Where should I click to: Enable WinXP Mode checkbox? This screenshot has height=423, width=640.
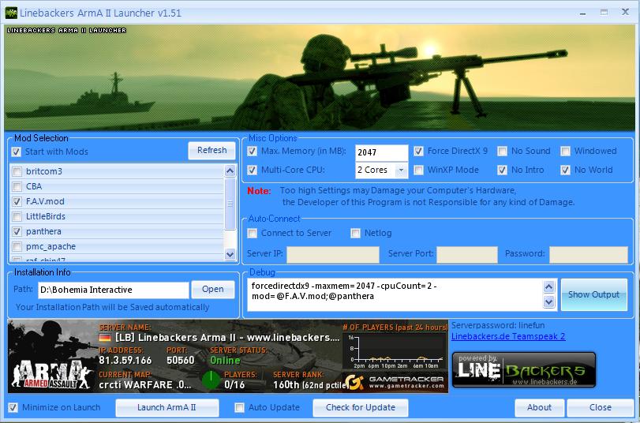click(x=418, y=170)
